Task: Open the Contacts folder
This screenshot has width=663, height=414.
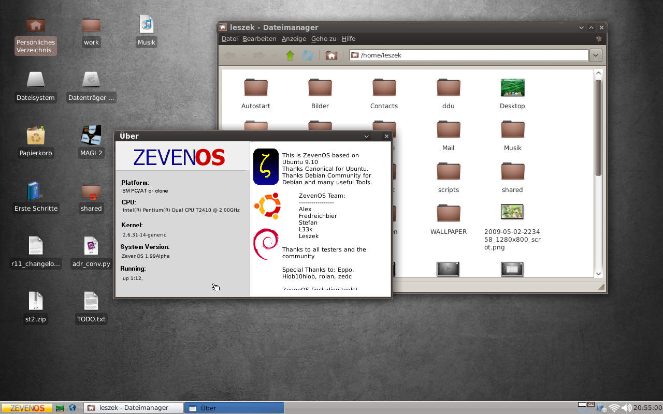Action: 384,94
